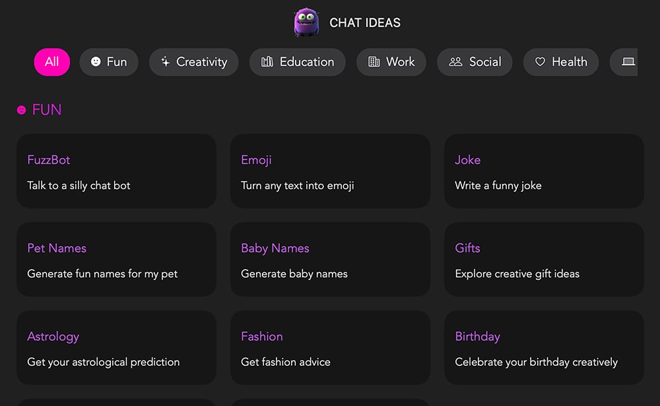
Task: Open the Work category filter
Action: [391, 62]
